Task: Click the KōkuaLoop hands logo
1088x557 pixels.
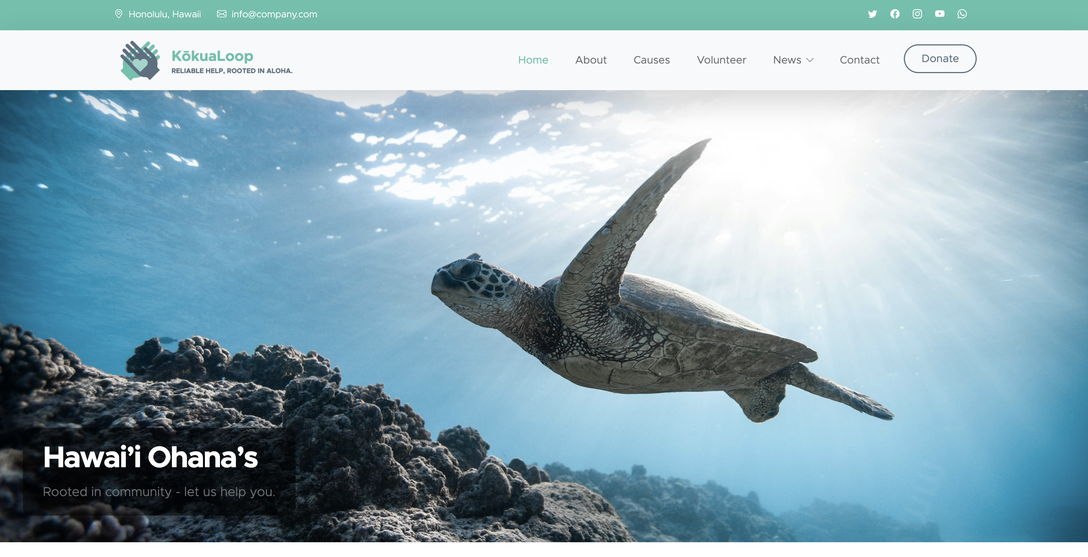Action: pyautogui.click(x=140, y=60)
